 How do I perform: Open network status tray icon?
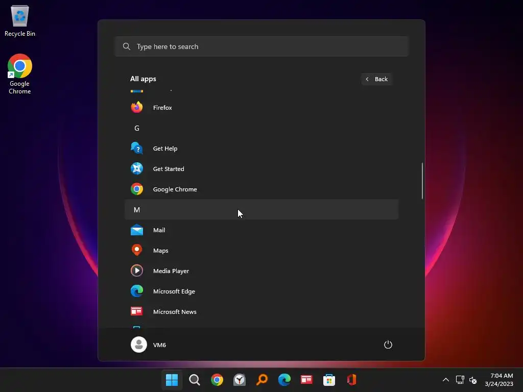[460, 380]
